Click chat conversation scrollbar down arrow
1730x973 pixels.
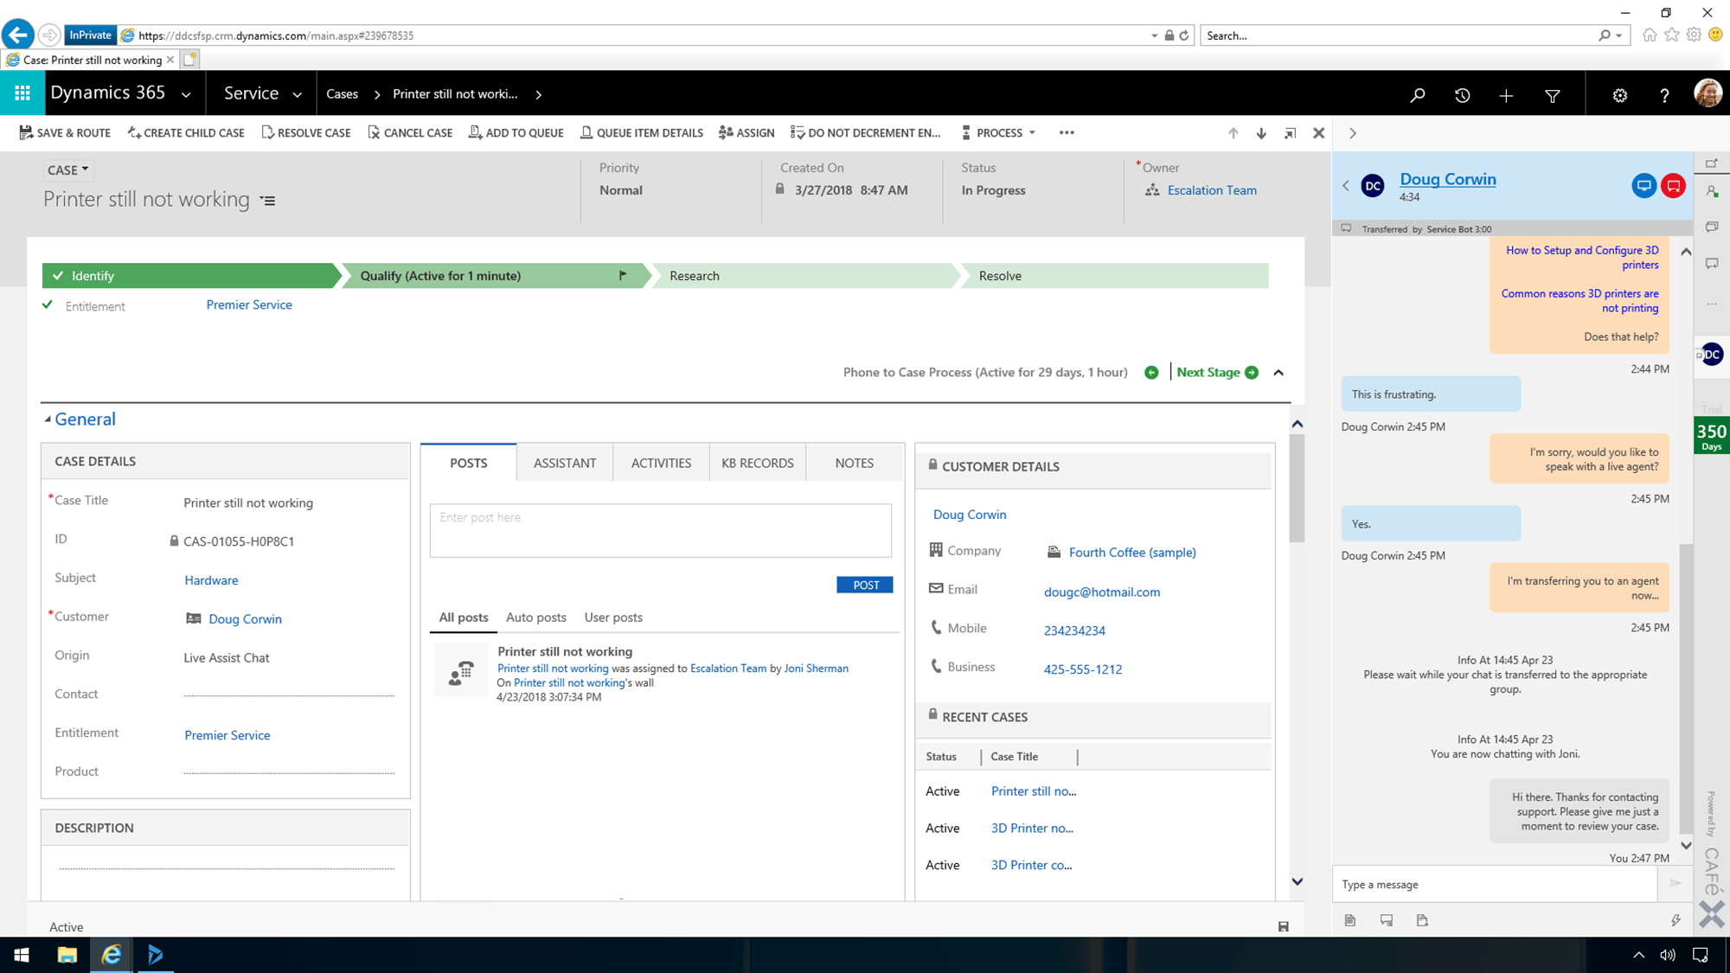coord(1685,846)
